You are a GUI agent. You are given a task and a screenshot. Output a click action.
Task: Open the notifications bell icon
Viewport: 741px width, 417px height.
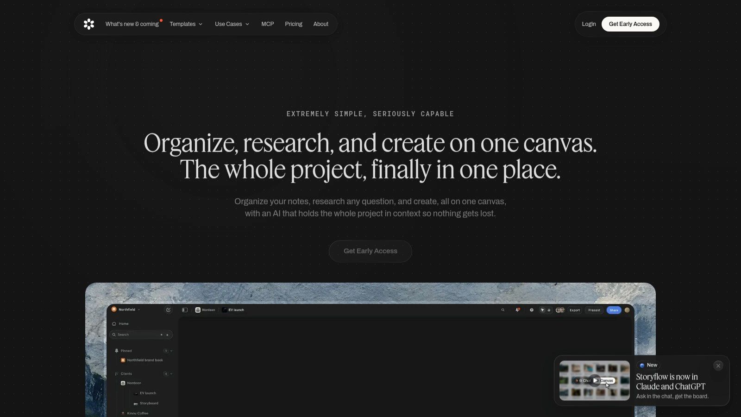pyautogui.click(x=518, y=310)
